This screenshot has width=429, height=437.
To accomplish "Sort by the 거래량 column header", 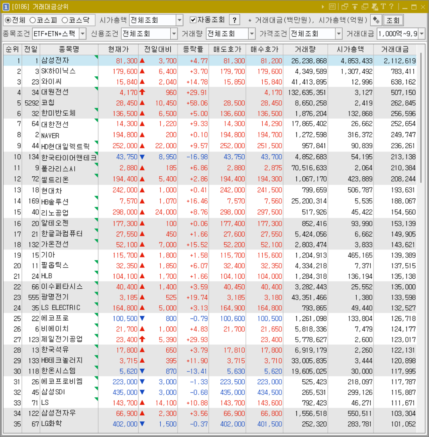I will click(306, 49).
